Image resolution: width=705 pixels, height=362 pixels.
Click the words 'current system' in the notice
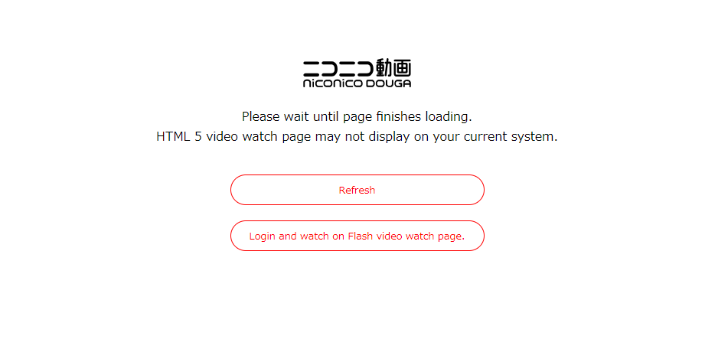[x=511, y=137]
